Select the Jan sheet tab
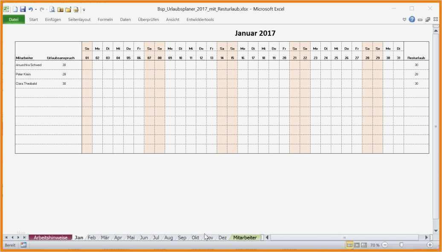 click(79, 238)
